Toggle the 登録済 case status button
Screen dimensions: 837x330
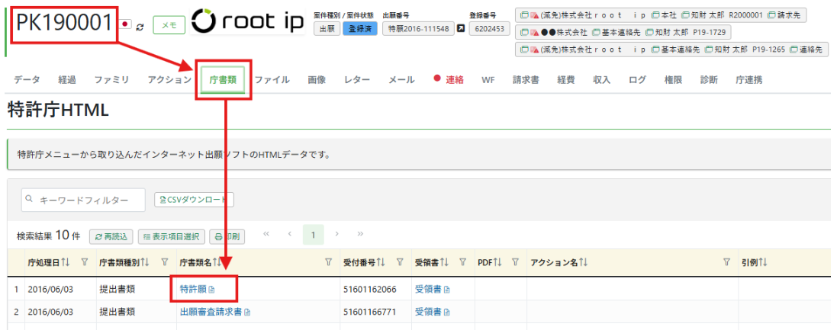click(x=355, y=29)
